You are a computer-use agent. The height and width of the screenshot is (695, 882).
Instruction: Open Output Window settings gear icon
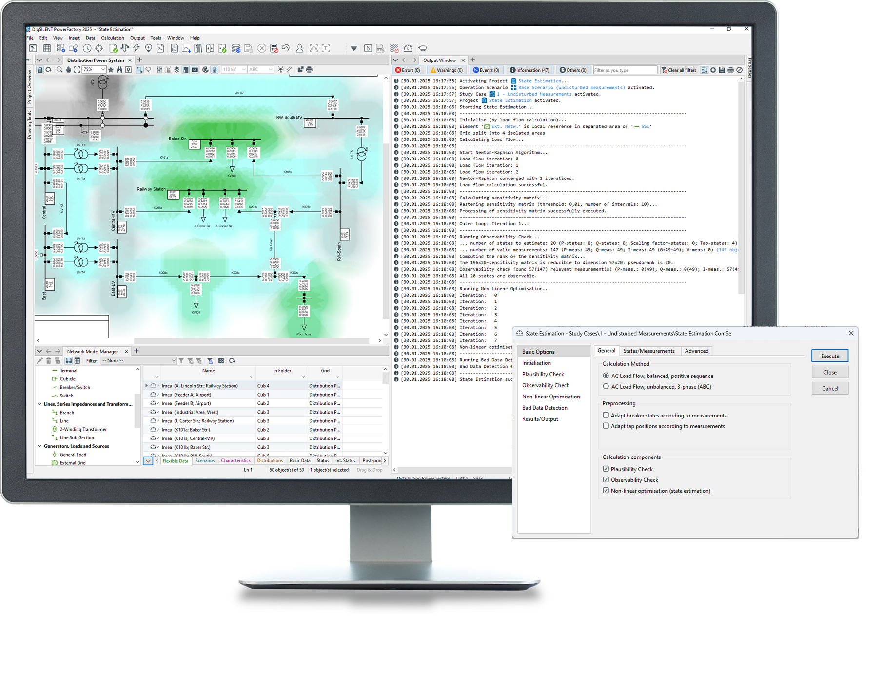pyautogui.click(x=713, y=70)
